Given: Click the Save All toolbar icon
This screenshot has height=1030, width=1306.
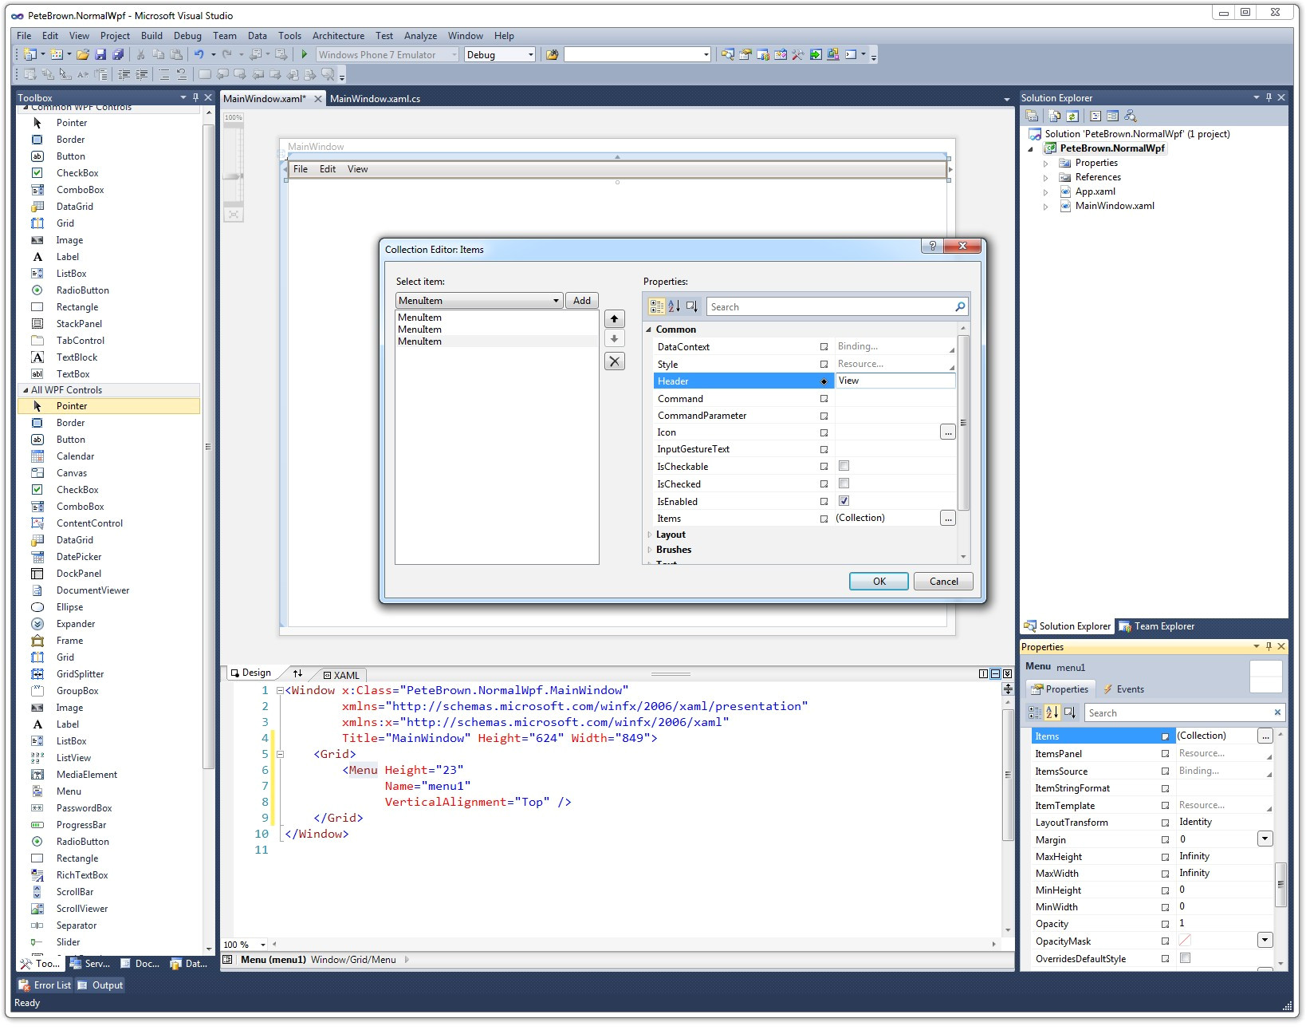Looking at the screenshot, I should click(118, 54).
